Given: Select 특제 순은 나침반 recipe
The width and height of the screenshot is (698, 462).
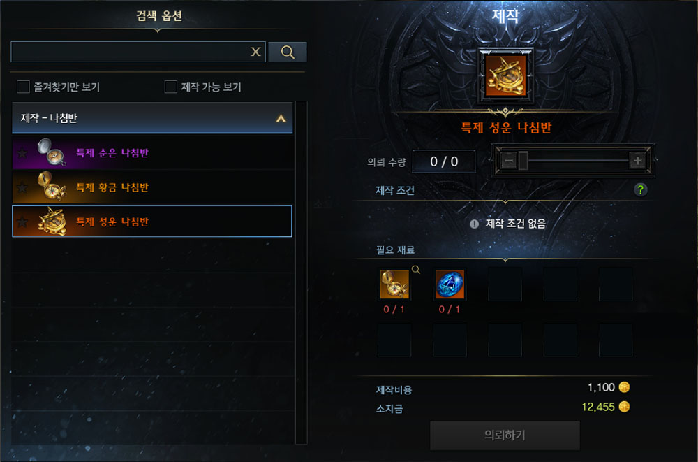Looking at the screenshot, I should point(152,153).
